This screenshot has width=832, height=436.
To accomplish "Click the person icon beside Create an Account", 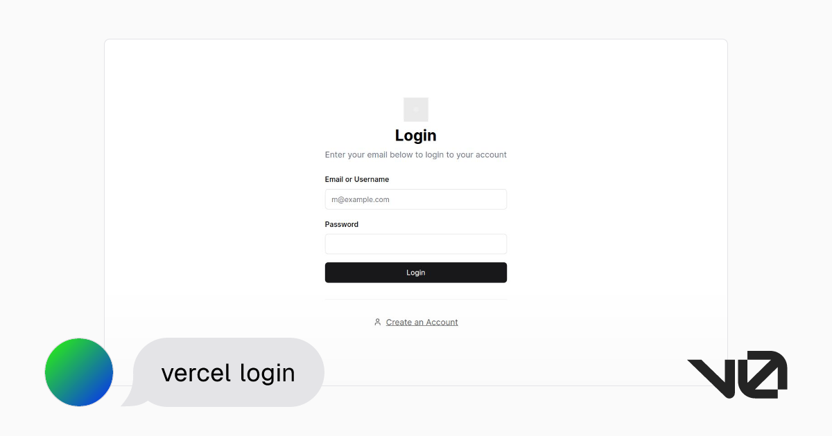I will pyautogui.click(x=377, y=322).
